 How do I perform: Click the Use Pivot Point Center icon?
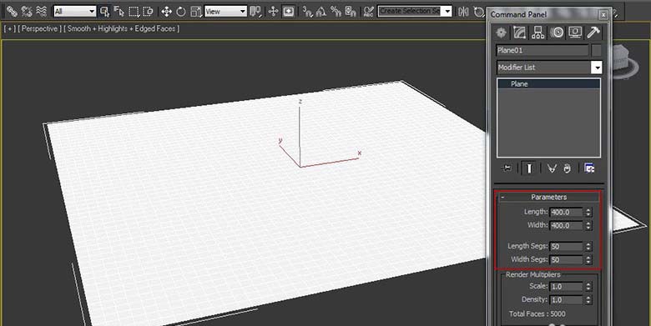pos(255,12)
